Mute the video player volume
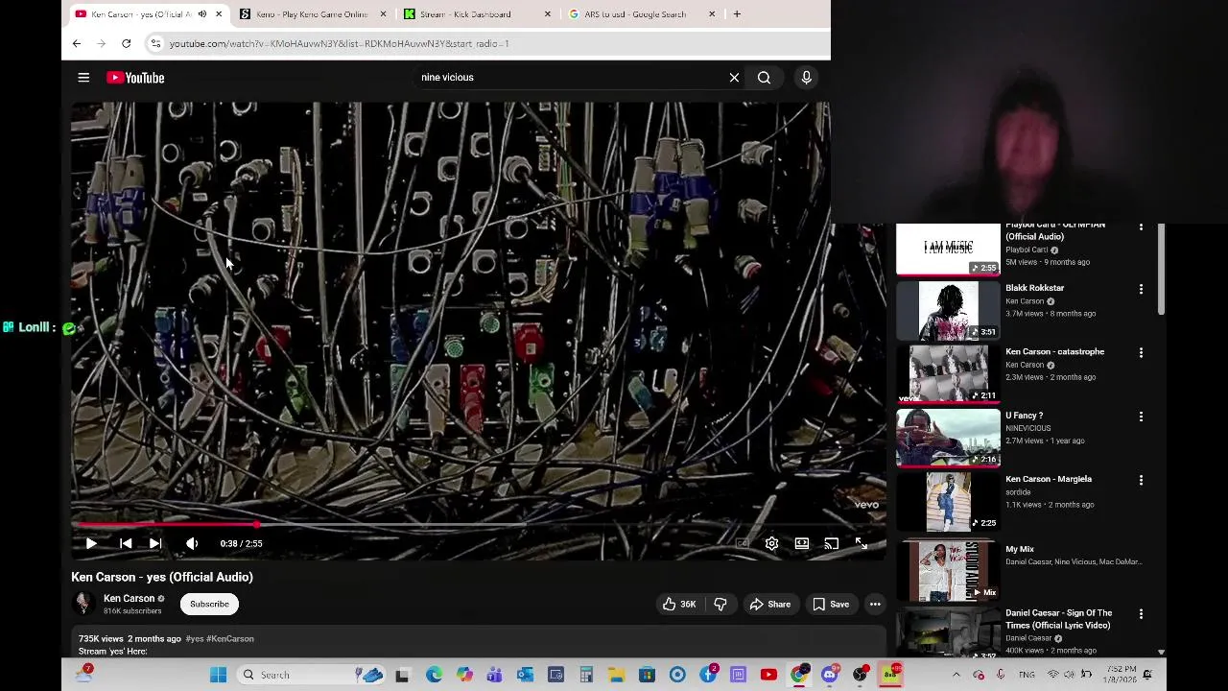The image size is (1228, 691). [192, 543]
